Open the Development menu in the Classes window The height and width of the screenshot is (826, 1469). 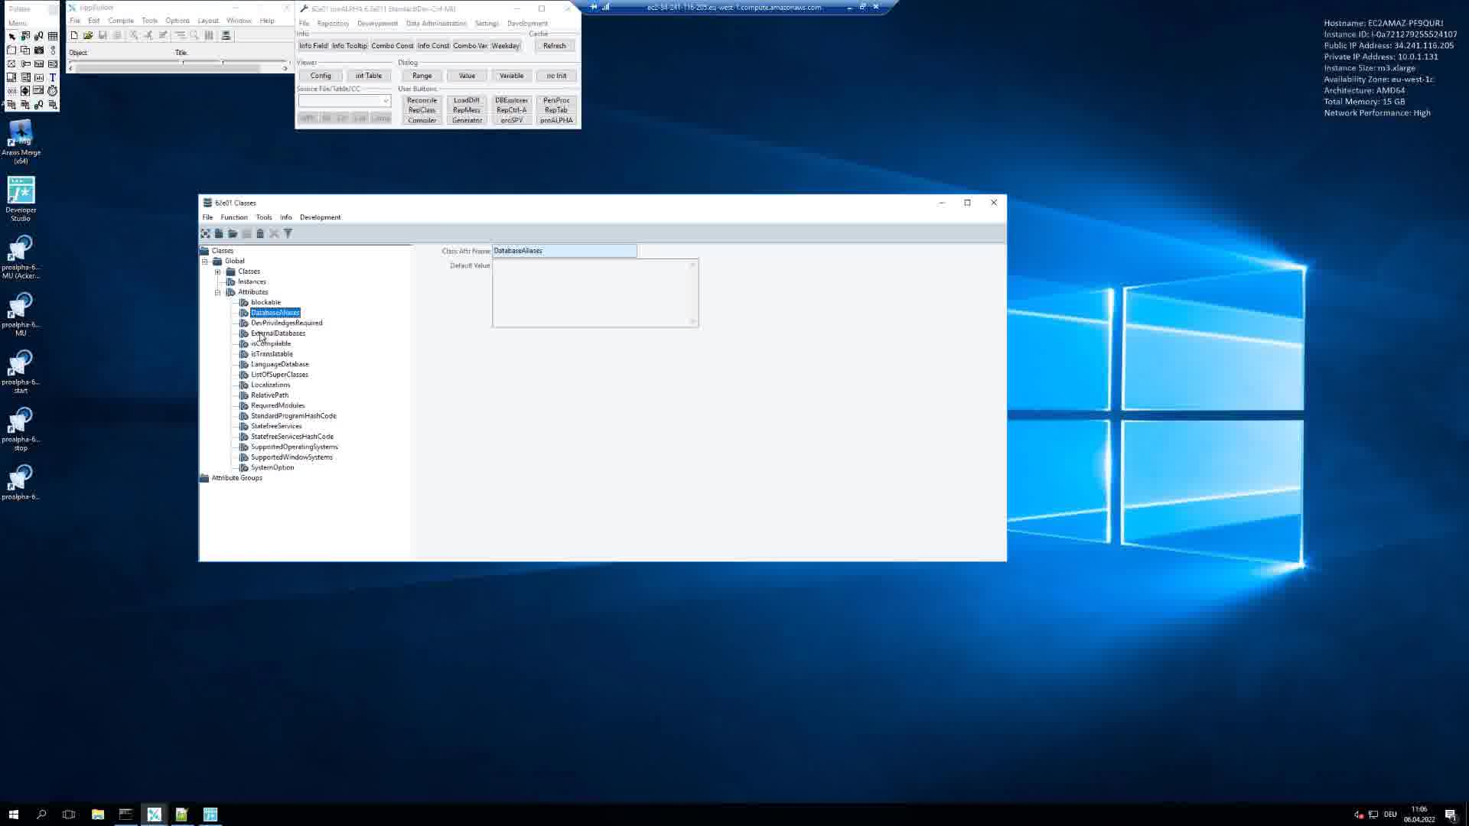point(321,217)
